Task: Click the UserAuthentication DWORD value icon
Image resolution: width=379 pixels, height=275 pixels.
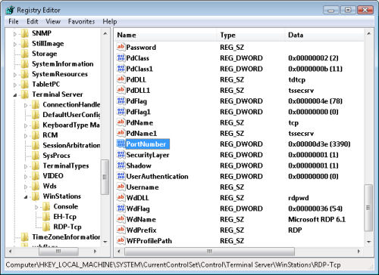Action: [x=121, y=176]
